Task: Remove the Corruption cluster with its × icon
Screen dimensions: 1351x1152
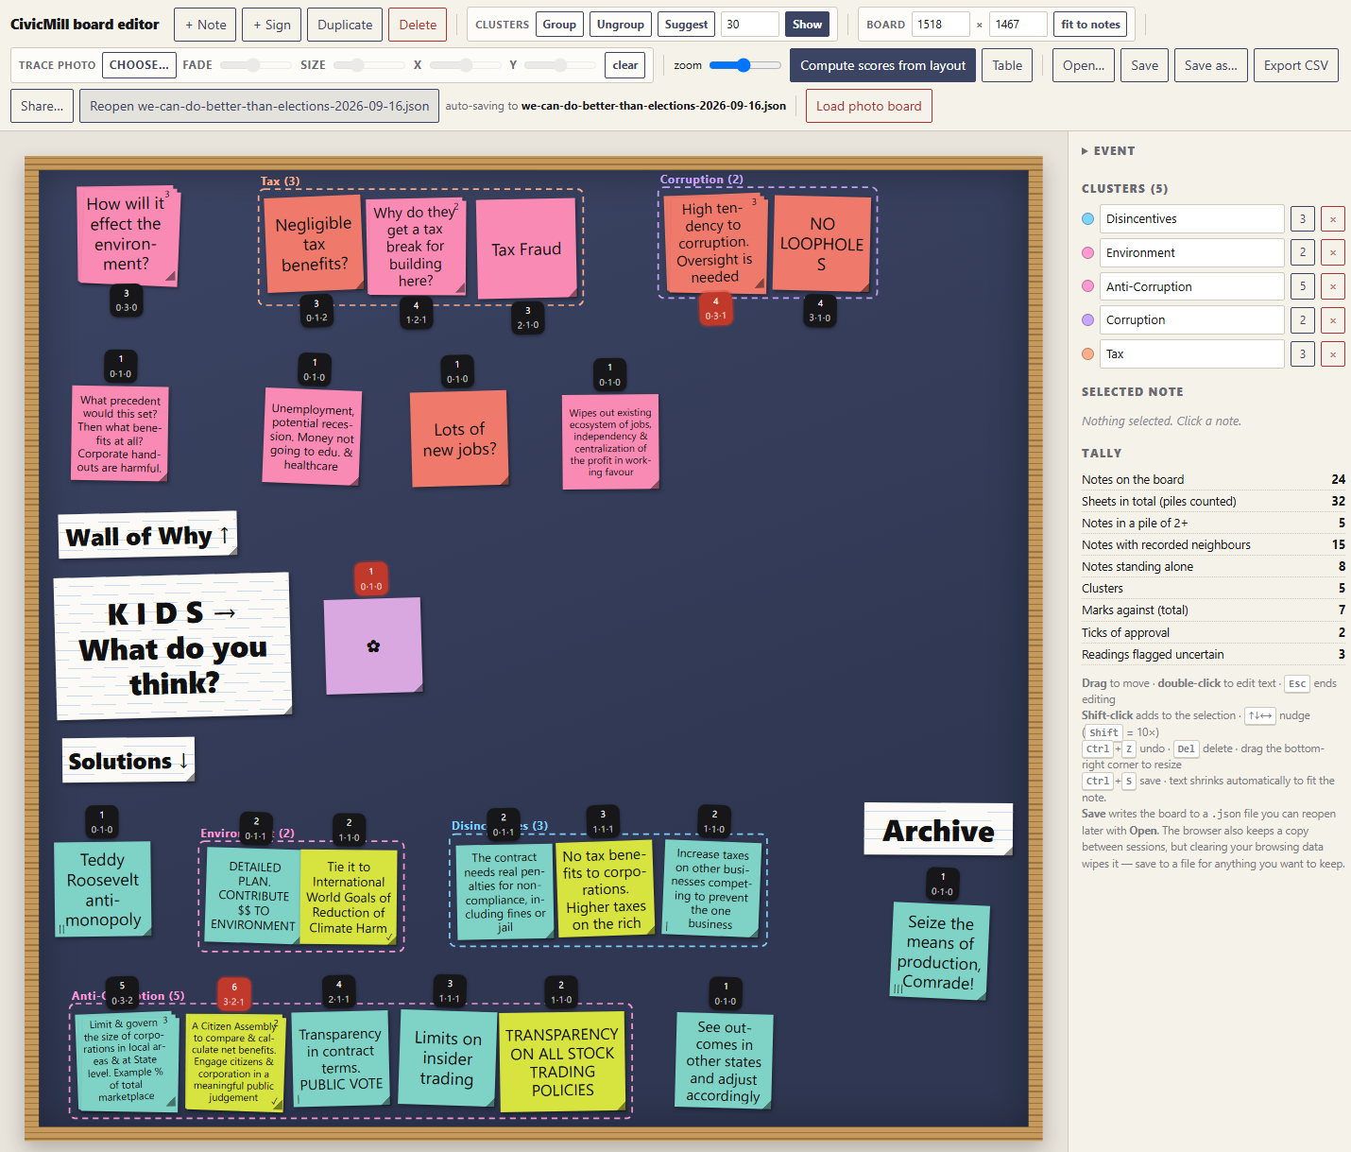Action: click(x=1332, y=320)
